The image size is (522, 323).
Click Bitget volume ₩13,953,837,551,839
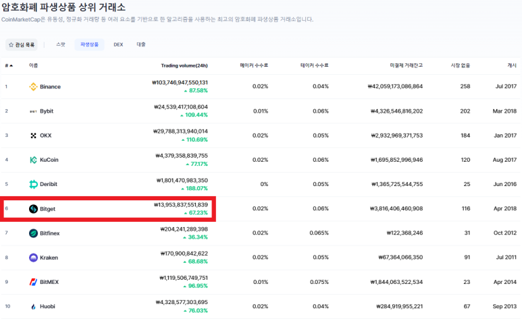coord(181,205)
